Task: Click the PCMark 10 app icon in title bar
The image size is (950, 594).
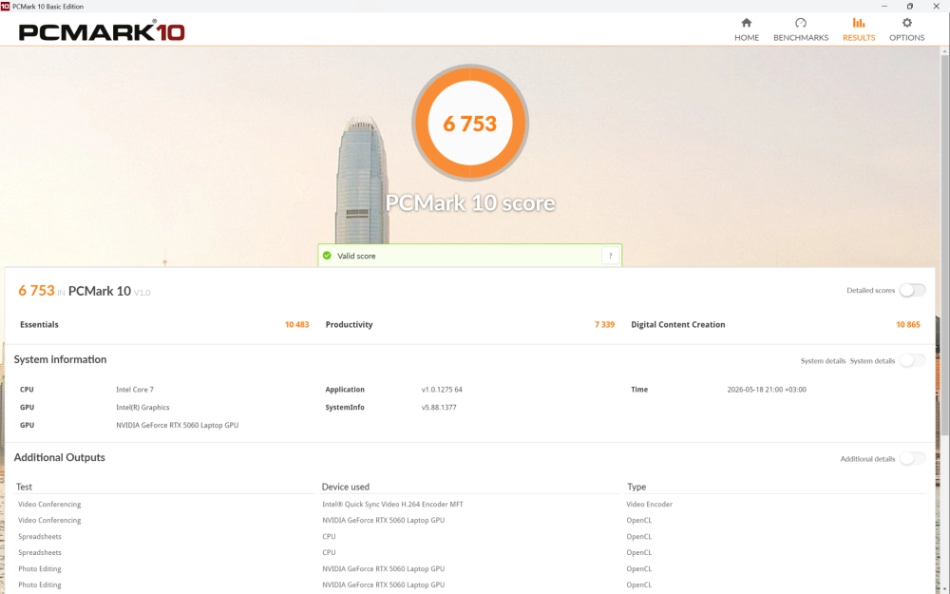Action: pos(6,6)
